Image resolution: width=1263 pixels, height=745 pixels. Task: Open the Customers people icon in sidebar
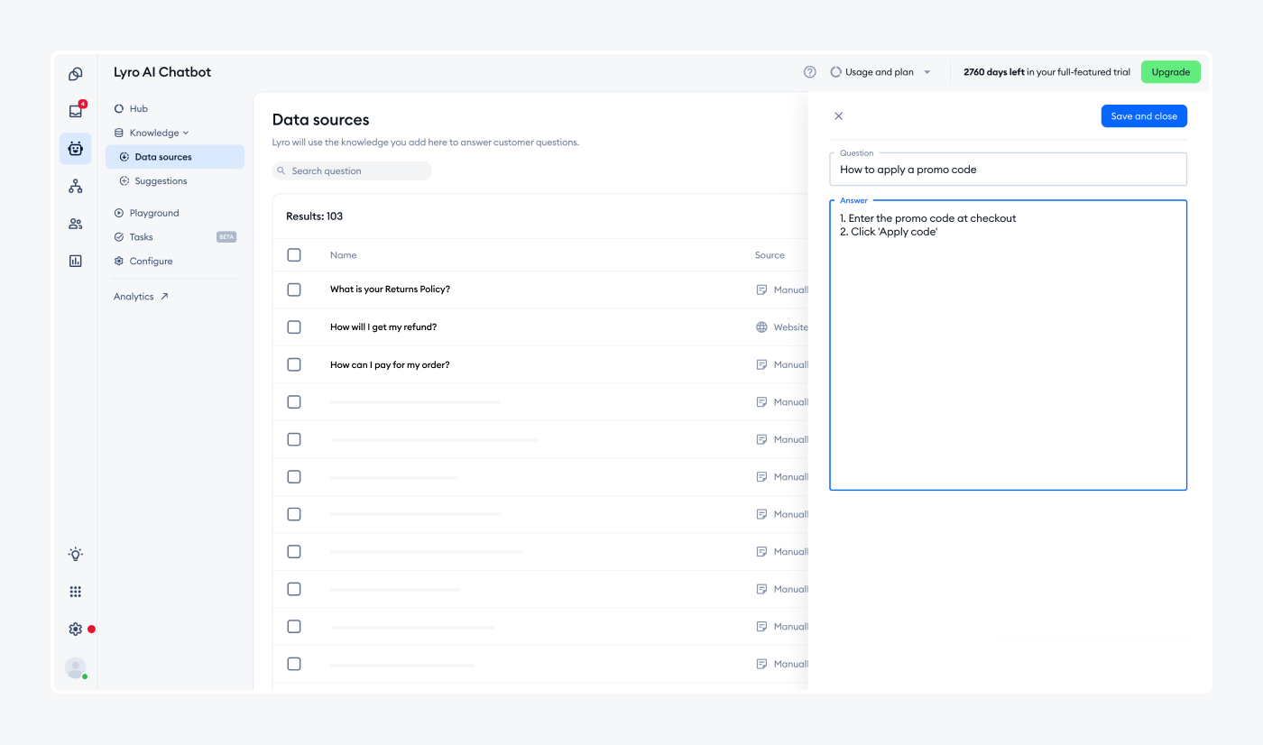point(76,224)
